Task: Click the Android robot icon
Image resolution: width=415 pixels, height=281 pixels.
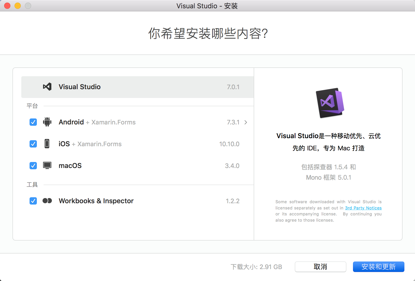Action: pos(47,122)
